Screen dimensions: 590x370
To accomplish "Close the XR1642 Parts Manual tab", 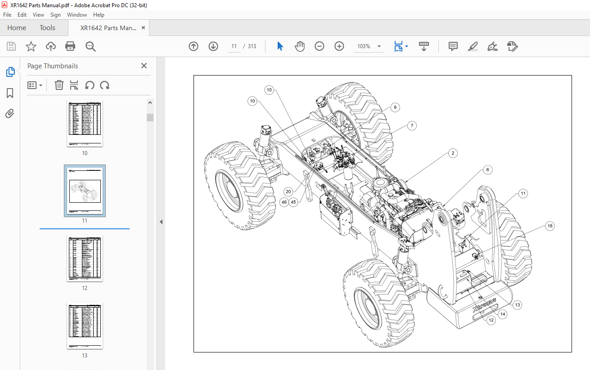I will click(144, 28).
